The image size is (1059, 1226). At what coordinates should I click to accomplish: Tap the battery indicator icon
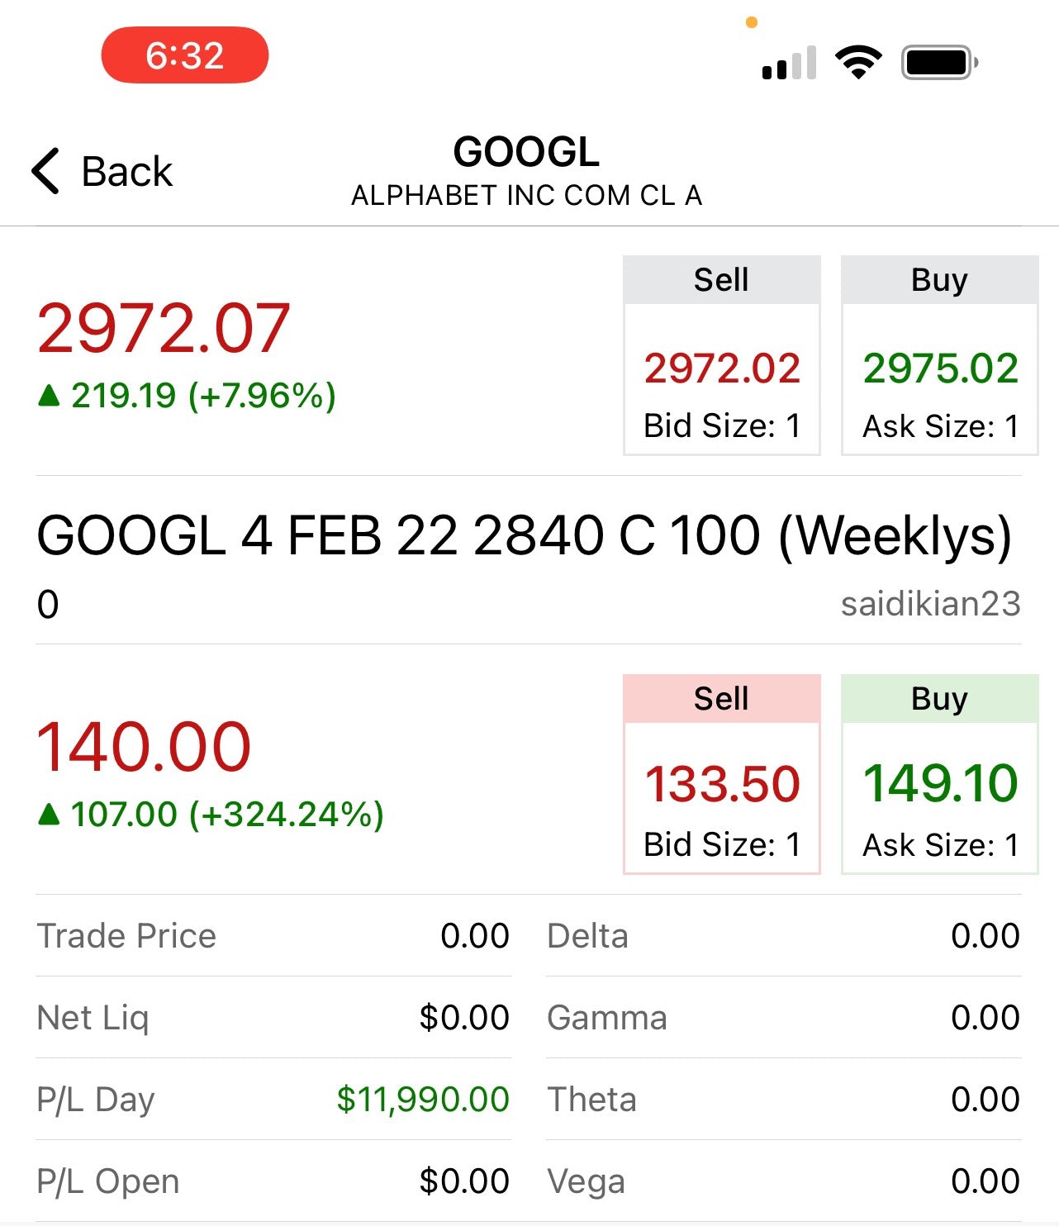940,62
